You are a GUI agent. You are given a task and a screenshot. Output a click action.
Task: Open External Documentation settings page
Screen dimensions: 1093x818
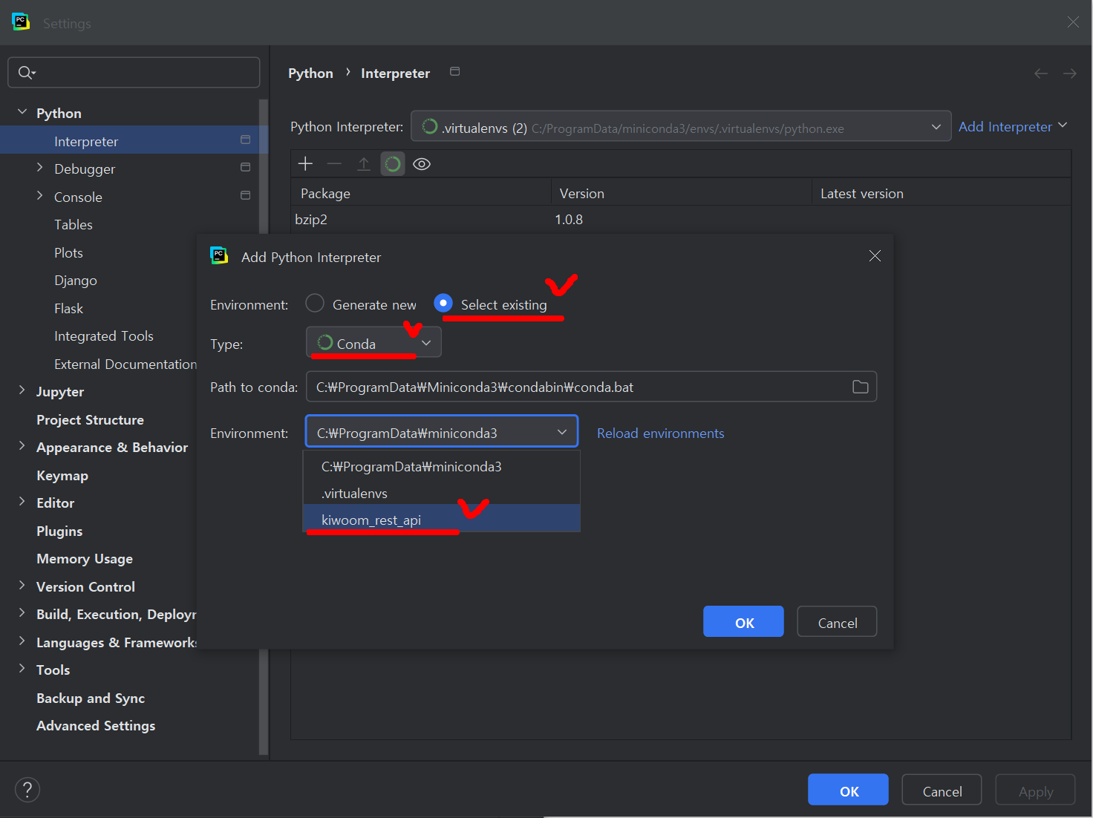[125, 364]
